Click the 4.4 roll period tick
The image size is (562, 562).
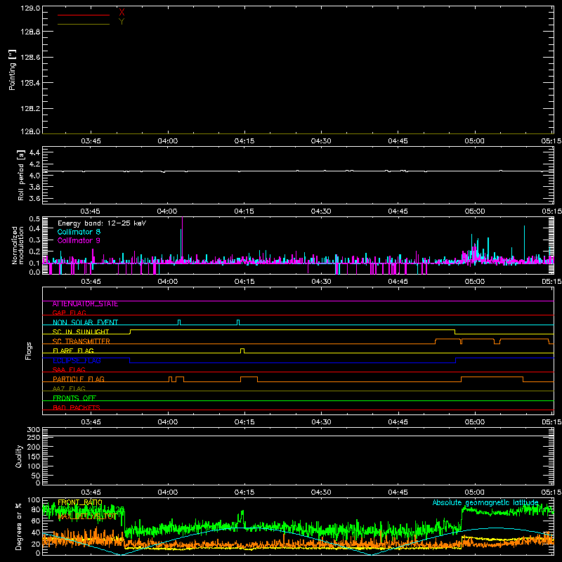34,152
